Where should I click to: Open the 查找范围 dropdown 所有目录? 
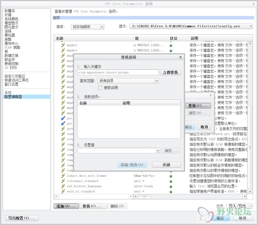point(128,81)
